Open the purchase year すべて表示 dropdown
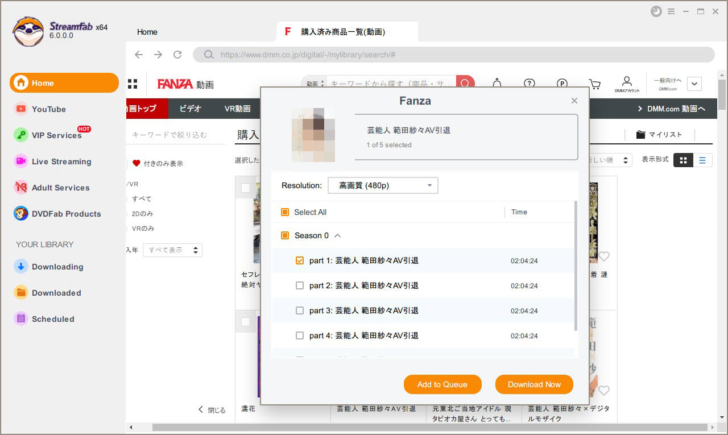 coord(172,250)
